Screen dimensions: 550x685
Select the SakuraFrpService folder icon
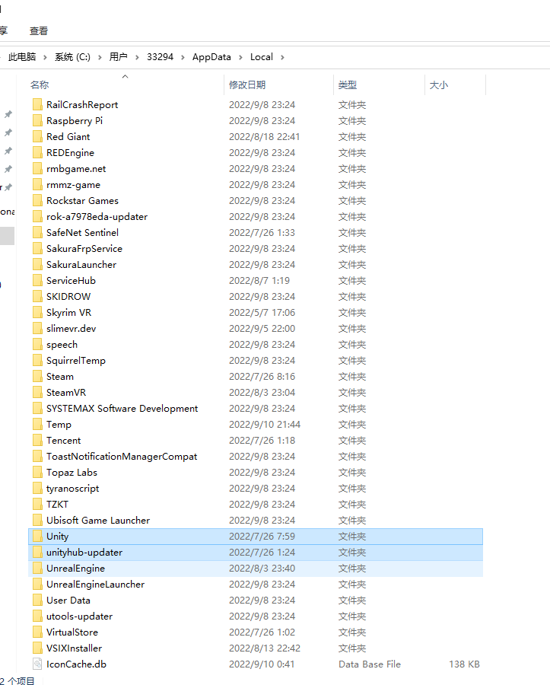click(37, 249)
